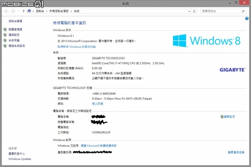Screen dimensions: 251x167
Task: Open recent locations dropdown arrow
Action: [x=18, y=11]
